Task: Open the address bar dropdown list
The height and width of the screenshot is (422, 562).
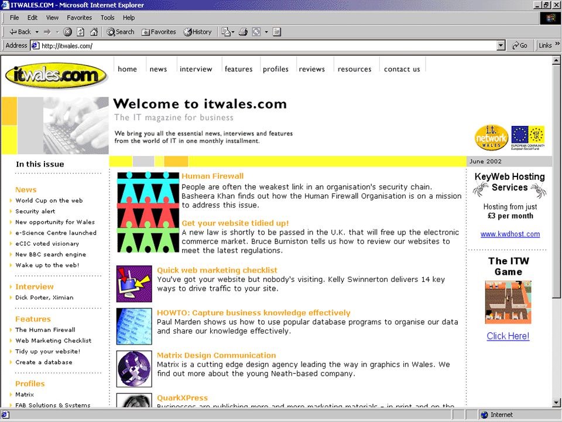Action: point(501,46)
